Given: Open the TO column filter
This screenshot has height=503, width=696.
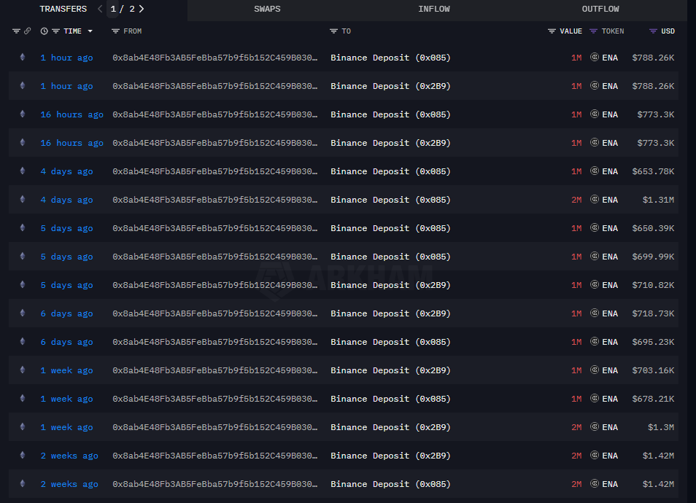Looking at the screenshot, I should (334, 31).
